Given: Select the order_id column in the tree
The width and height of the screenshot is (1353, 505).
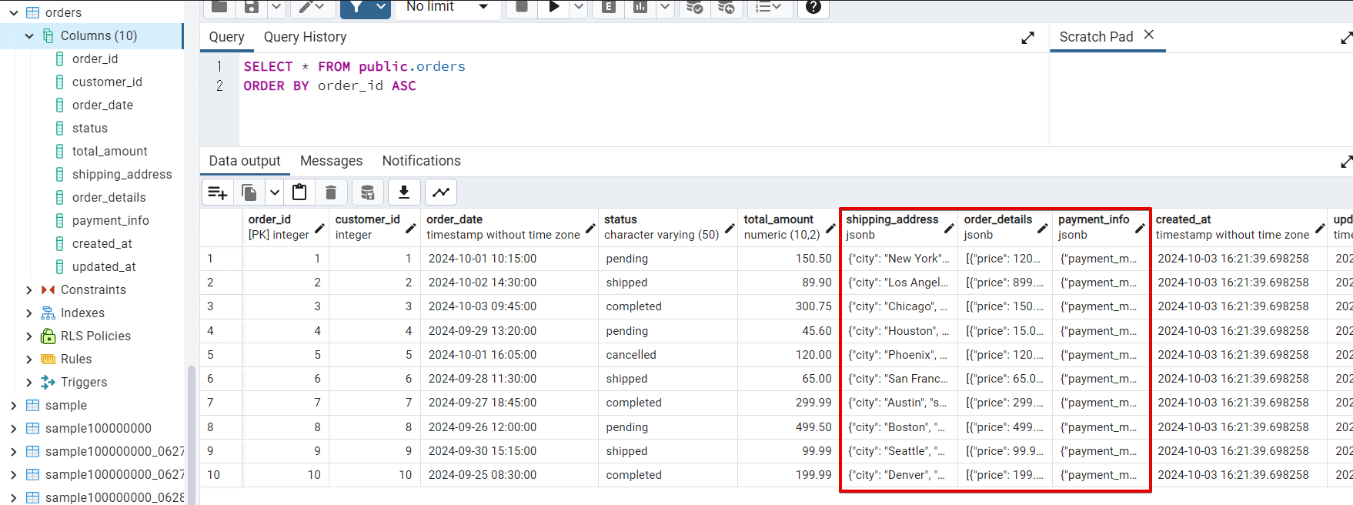Looking at the screenshot, I should (x=95, y=59).
